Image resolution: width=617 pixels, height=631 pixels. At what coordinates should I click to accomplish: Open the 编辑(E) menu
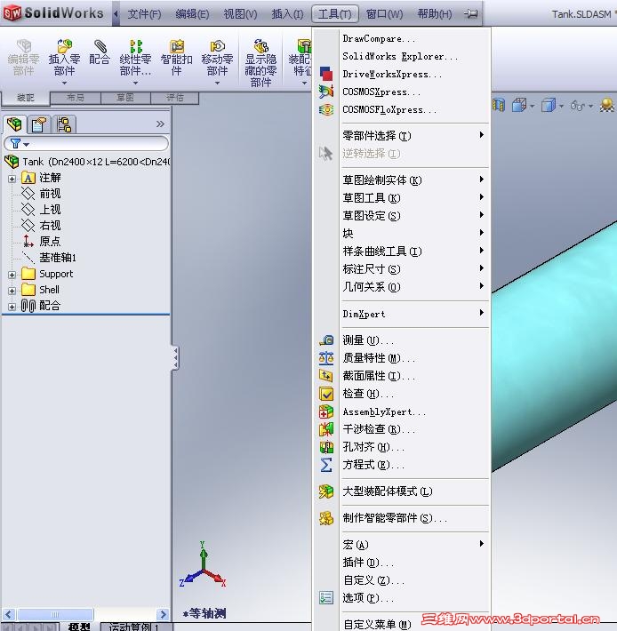pyautogui.click(x=192, y=14)
